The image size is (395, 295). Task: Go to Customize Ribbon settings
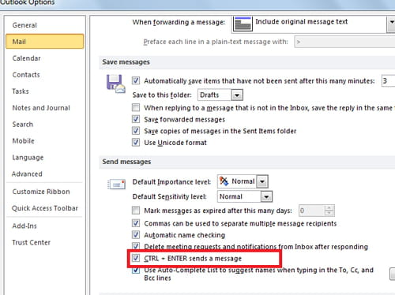click(x=41, y=192)
